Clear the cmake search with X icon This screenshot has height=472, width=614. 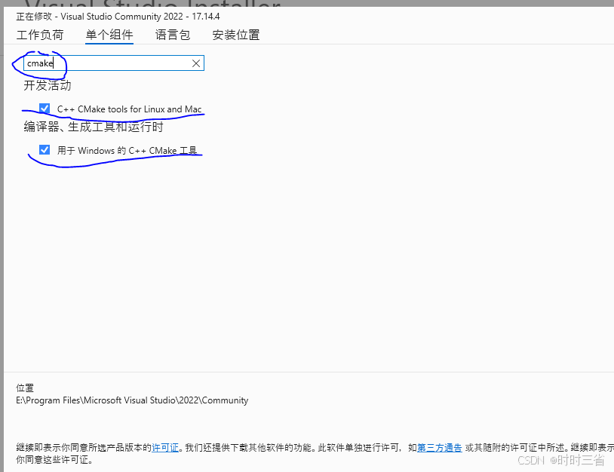coord(196,63)
